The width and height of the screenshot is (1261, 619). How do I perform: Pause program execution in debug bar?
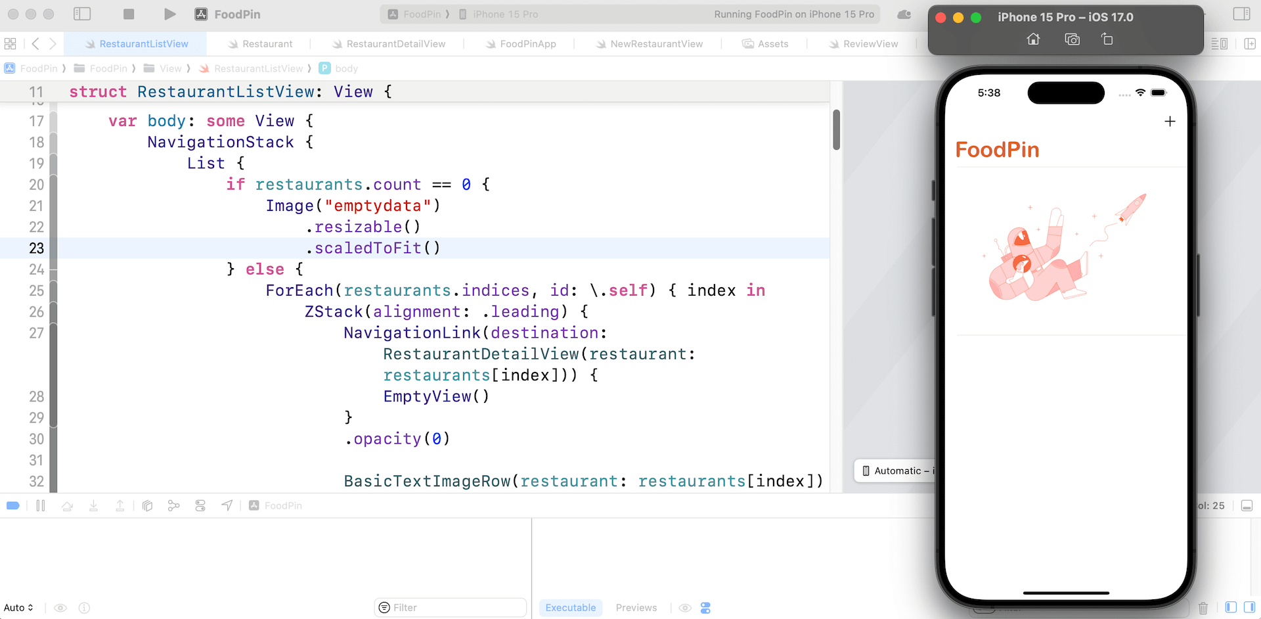[x=41, y=505]
